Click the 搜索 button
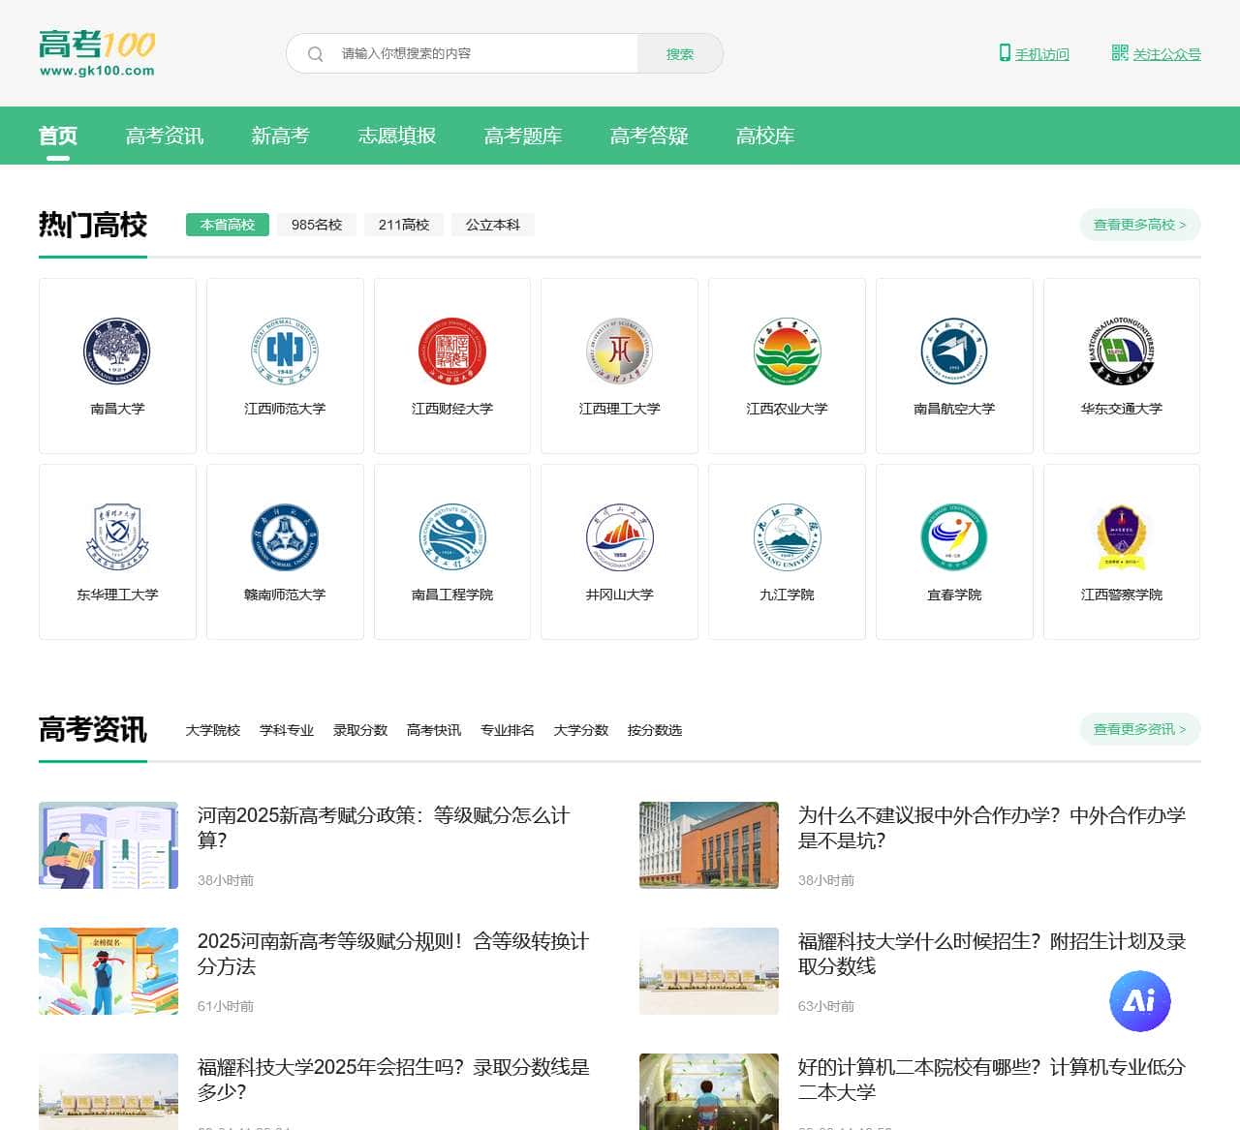This screenshot has width=1240, height=1130. [x=680, y=54]
